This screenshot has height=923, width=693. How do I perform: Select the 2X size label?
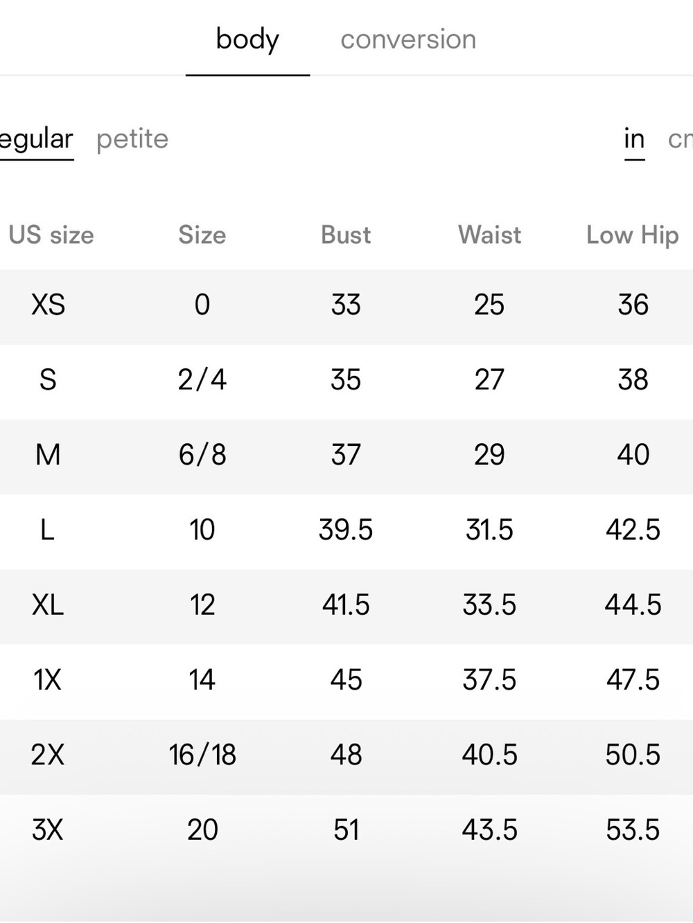click(x=48, y=755)
